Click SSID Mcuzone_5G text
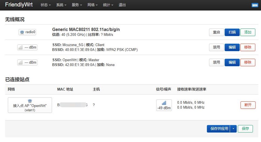The image size is (261, 142). (x=68, y=45)
